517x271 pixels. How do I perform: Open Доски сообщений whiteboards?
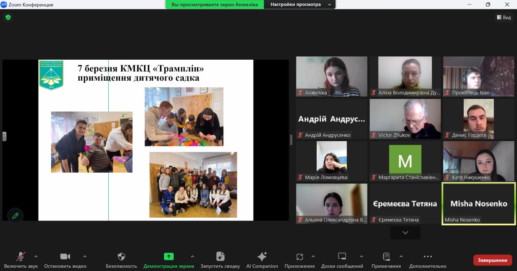tap(342, 260)
